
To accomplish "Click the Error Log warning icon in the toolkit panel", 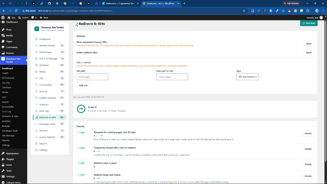I will 36,111.
